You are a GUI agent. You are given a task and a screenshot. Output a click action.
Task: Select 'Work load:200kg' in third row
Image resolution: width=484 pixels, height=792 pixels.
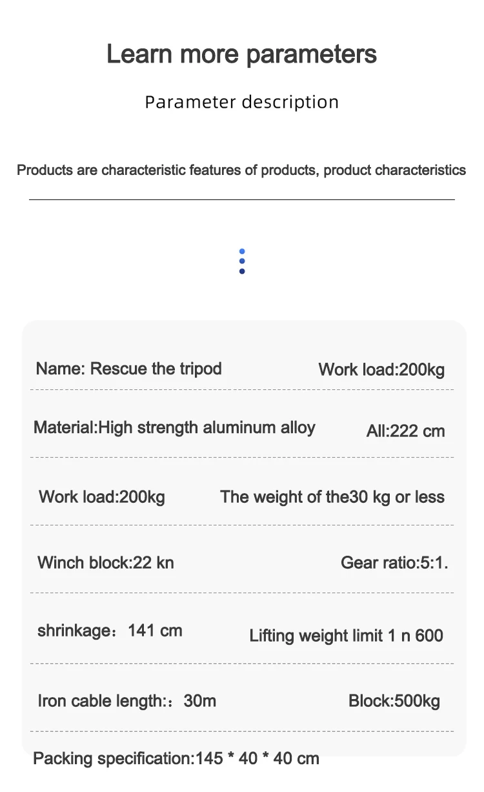102,497
